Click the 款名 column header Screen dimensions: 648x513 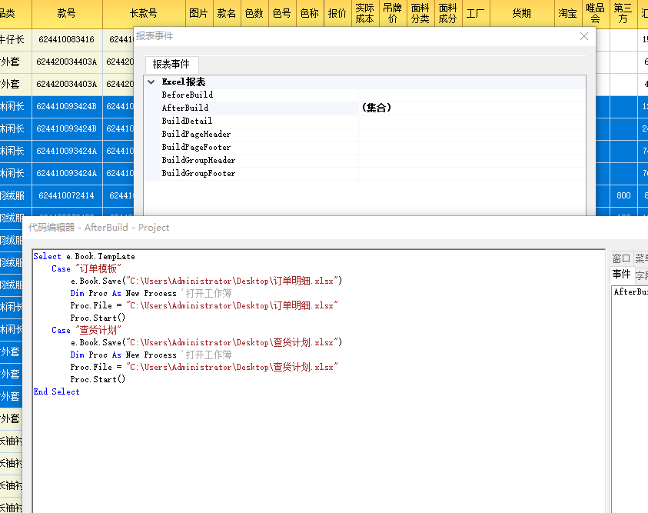tap(227, 14)
